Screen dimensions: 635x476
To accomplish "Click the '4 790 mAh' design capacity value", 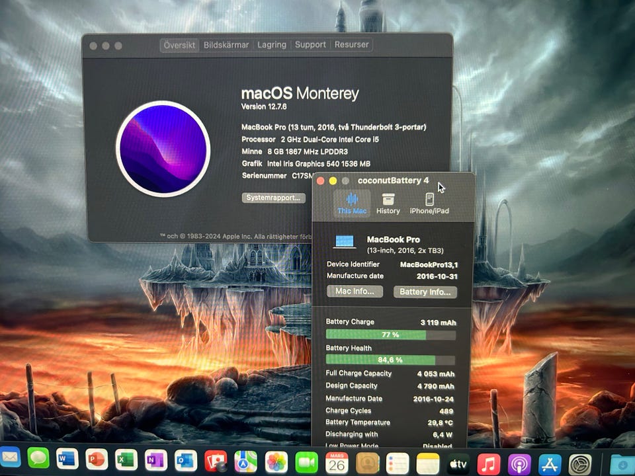I will point(436,386).
